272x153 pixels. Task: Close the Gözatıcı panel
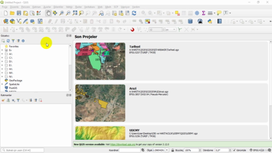70,36
